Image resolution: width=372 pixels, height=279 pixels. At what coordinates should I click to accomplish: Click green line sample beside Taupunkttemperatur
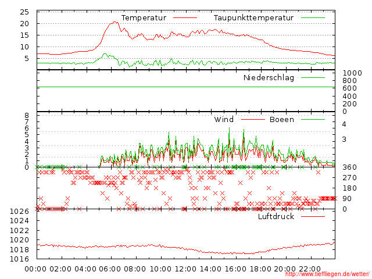[313, 18]
